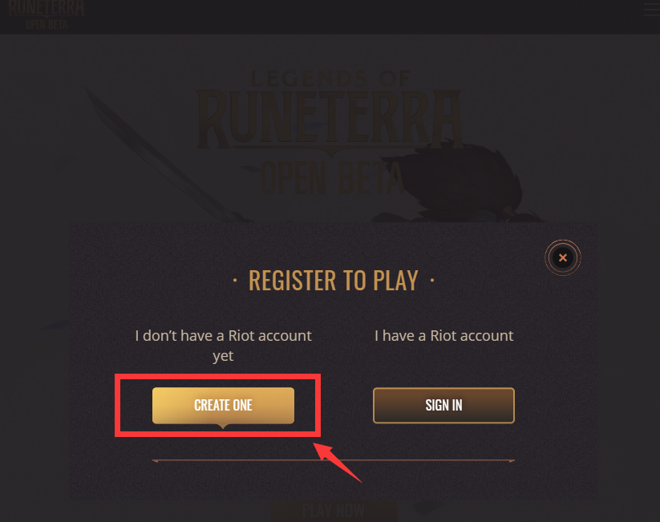This screenshot has height=522, width=660.
Task: Open the hamburger menu in header
Action: (652, 10)
